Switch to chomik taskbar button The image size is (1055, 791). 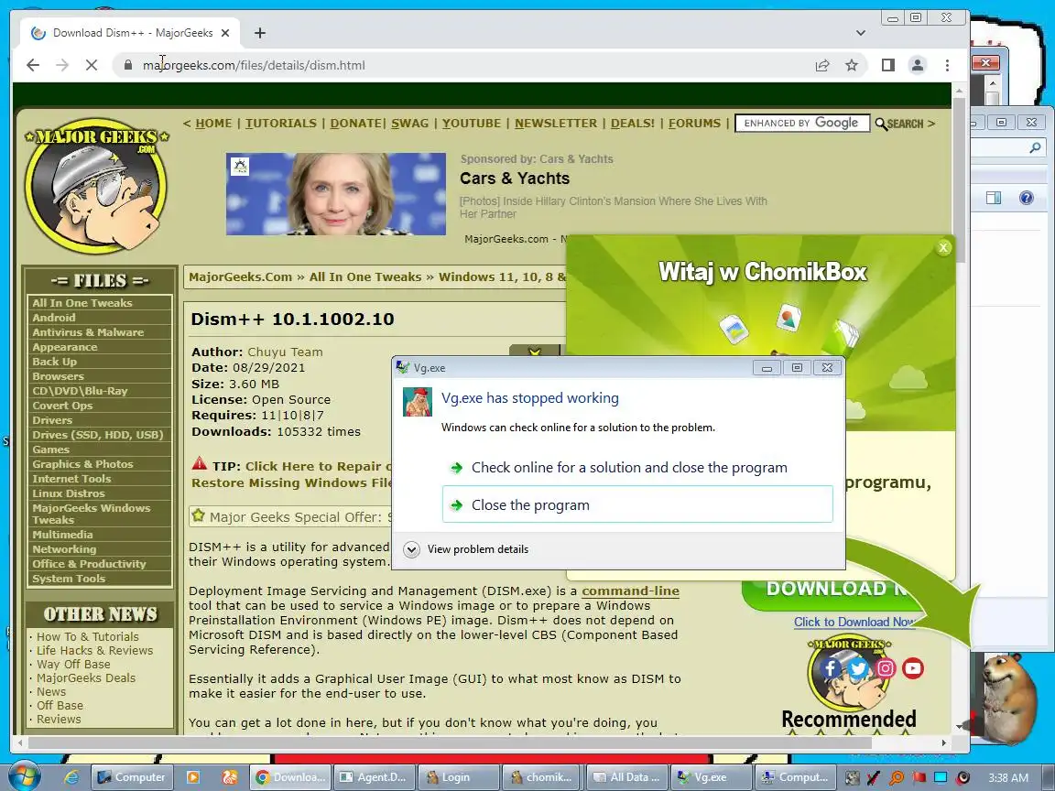(x=542, y=777)
